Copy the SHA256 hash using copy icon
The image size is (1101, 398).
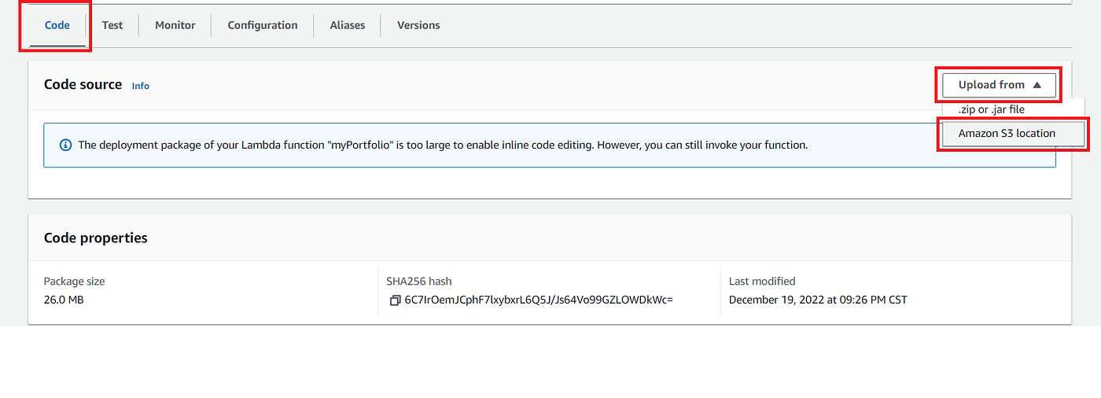tap(395, 300)
